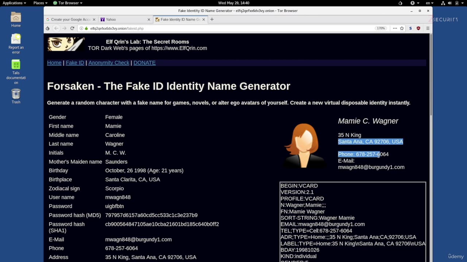The height and width of the screenshot is (262, 467).
Task: Show site information for the onion address
Action: [81, 28]
